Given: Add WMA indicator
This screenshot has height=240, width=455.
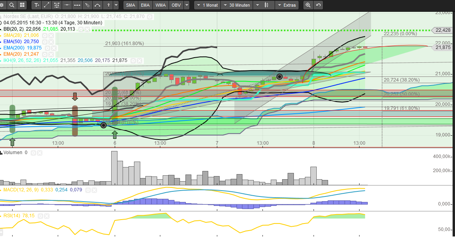Looking at the screenshot, I should 160,5.
